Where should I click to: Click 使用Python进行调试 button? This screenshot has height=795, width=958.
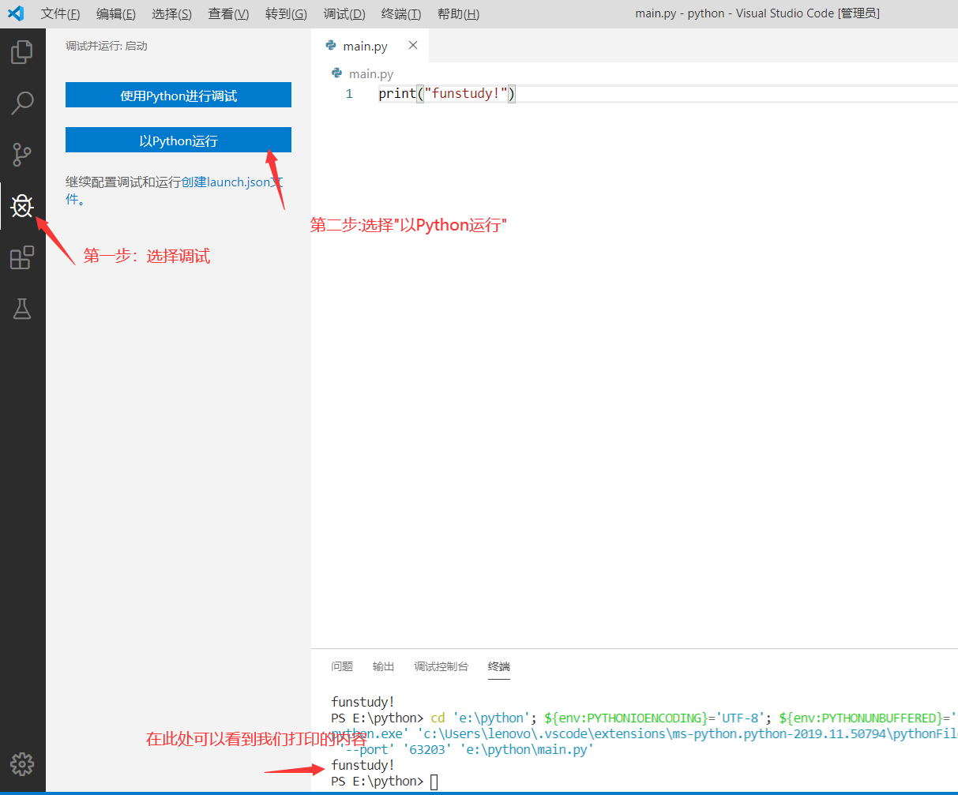(x=178, y=96)
